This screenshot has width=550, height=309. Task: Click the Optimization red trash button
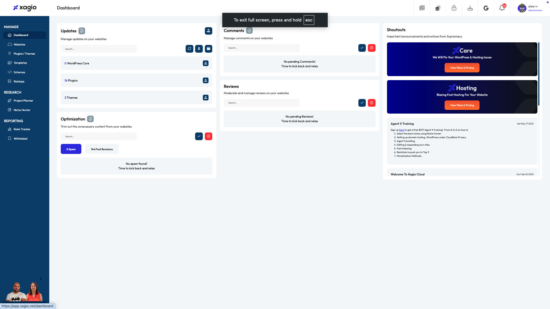click(x=209, y=136)
